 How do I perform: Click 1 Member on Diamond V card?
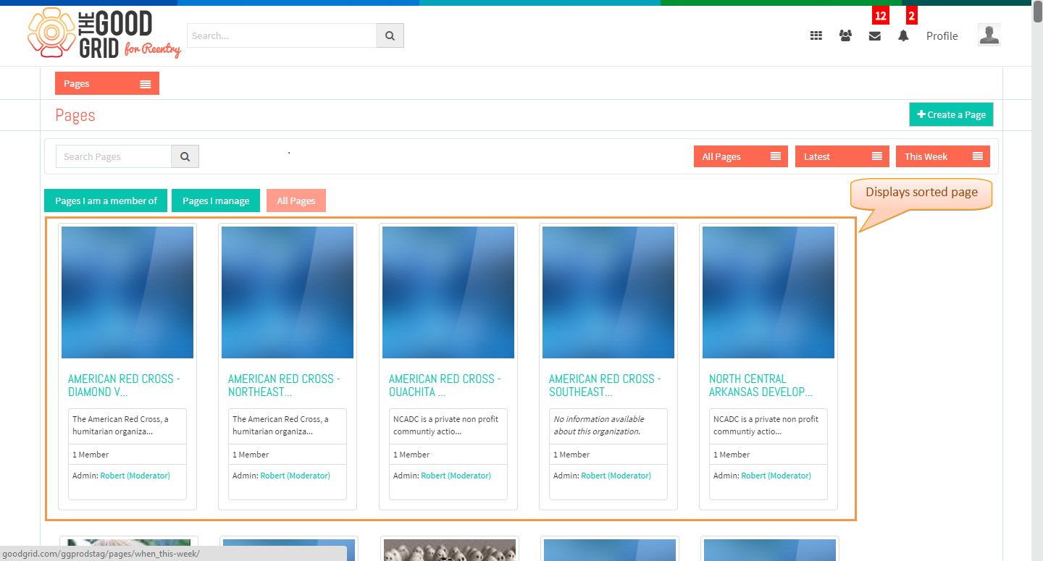point(91,455)
